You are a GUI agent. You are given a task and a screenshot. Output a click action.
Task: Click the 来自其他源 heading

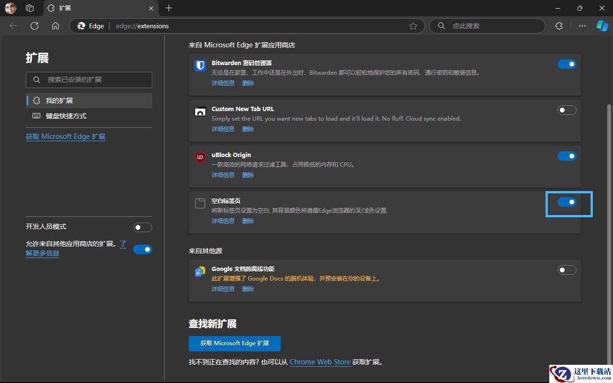click(x=205, y=251)
